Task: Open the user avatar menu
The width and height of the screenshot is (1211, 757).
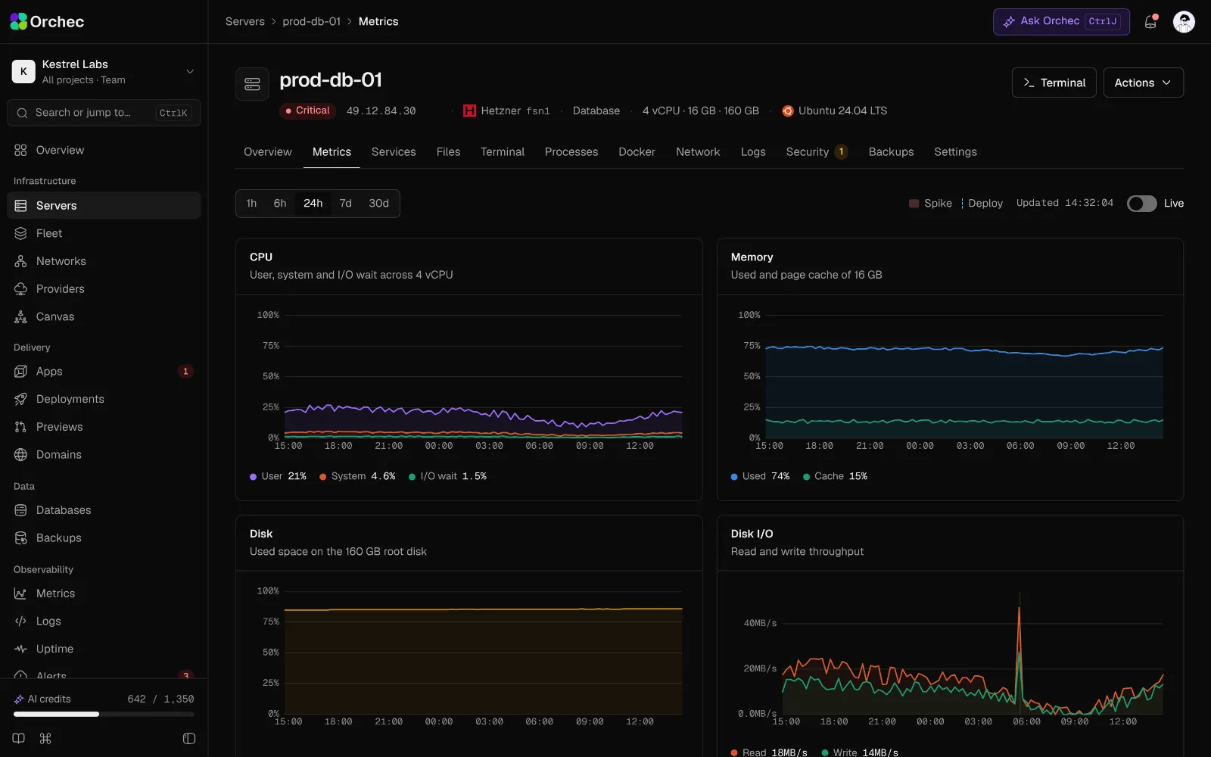Action: tap(1184, 22)
